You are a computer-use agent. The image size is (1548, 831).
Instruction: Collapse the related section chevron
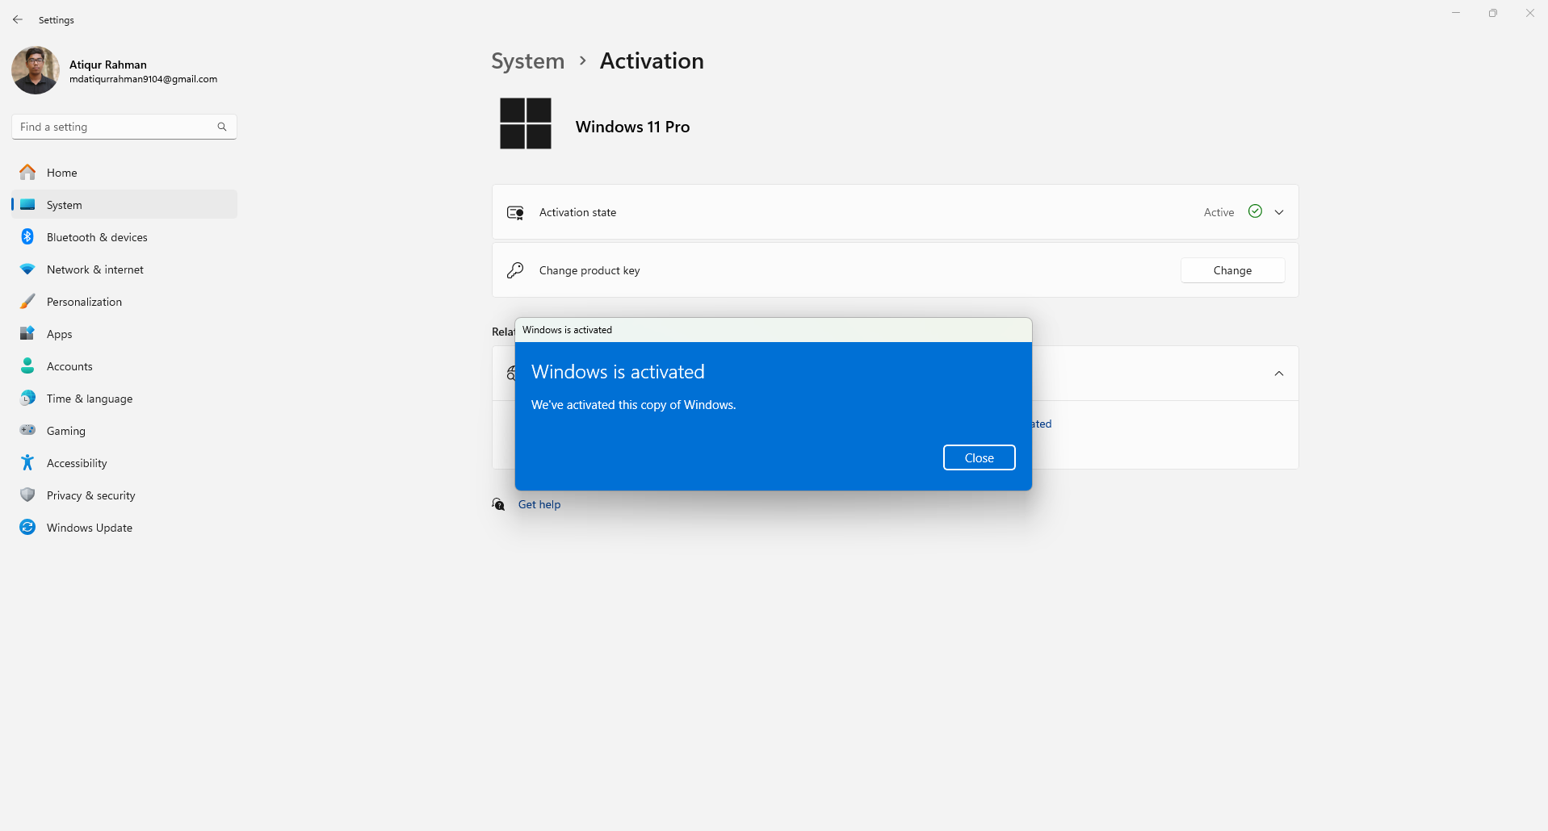pyautogui.click(x=1279, y=374)
